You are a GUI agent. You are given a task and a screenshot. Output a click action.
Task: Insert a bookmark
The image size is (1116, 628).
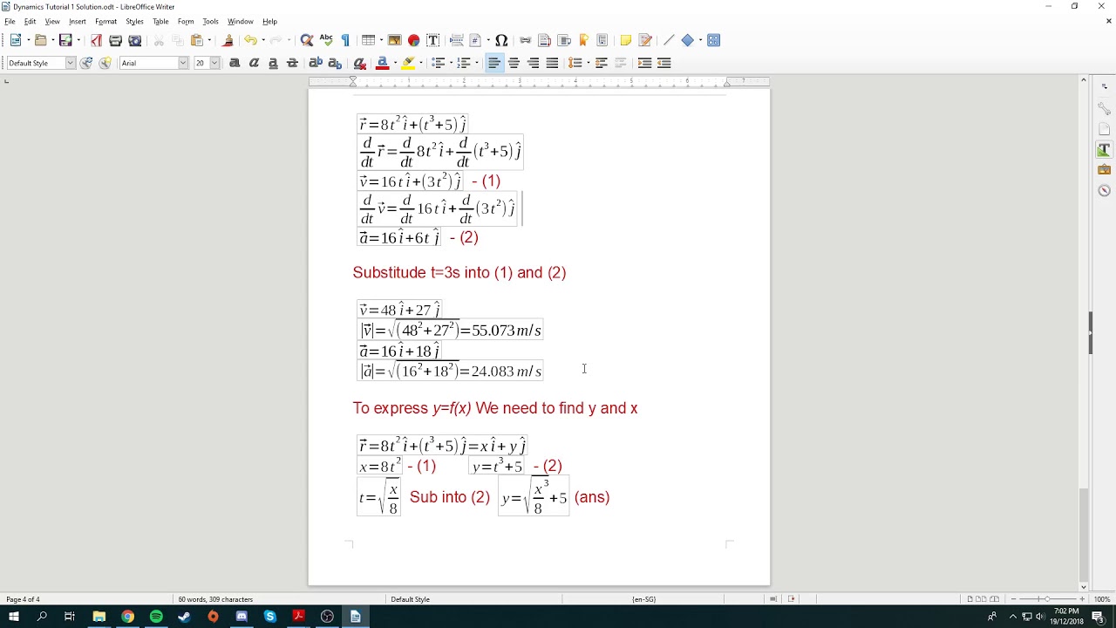coord(583,40)
